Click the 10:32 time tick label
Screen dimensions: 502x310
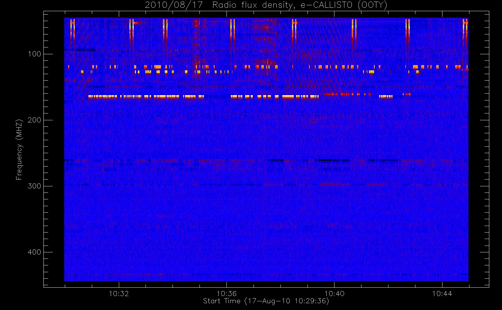[119, 294]
